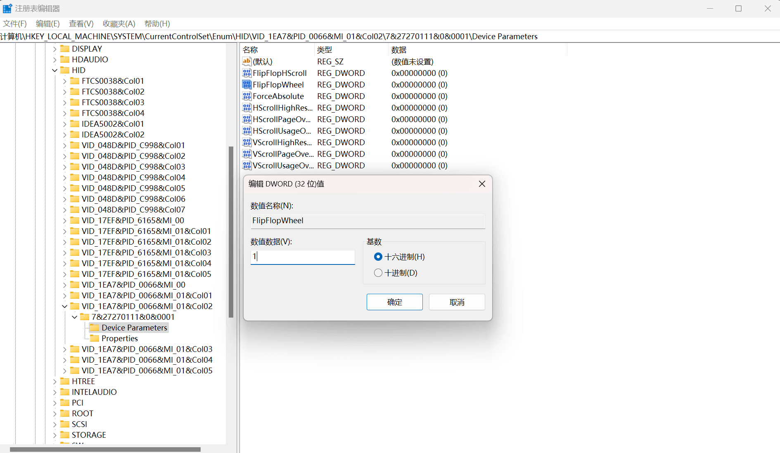Image resolution: width=780 pixels, height=453 pixels.
Task: Open the 收藏夹 (Favorites) menu
Action: click(x=119, y=24)
